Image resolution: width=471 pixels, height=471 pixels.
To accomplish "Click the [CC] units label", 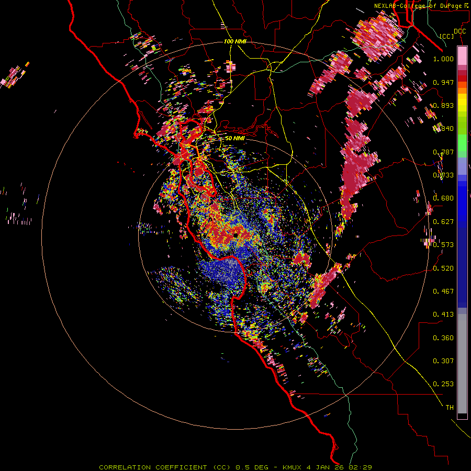I will click(x=447, y=36).
